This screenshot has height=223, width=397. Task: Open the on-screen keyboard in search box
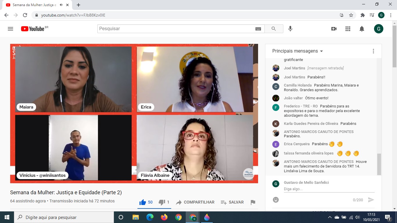point(258,29)
